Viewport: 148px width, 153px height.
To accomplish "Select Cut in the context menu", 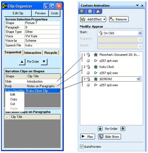I will [12, 104].
